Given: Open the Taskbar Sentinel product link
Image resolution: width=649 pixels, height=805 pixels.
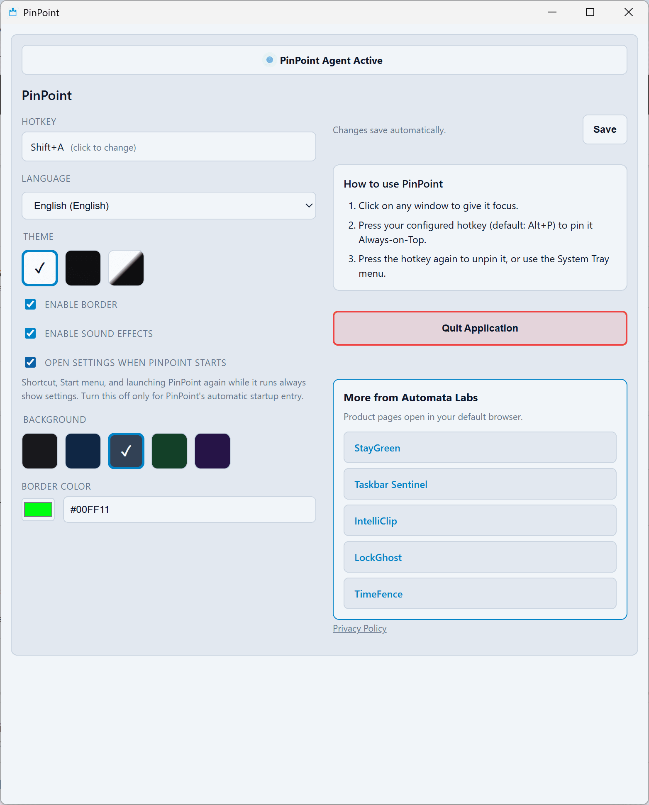Looking at the screenshot, I should (x=480, y=484).
